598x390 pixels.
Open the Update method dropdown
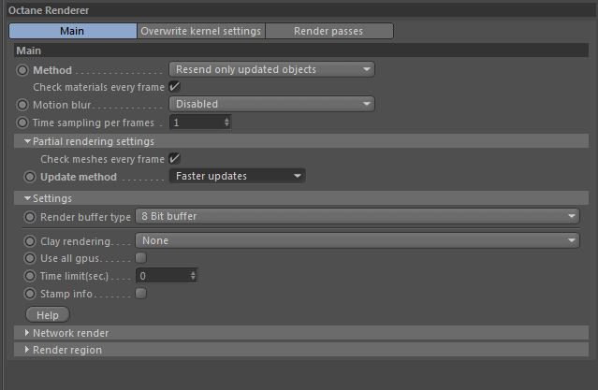(x=238, y=176)
